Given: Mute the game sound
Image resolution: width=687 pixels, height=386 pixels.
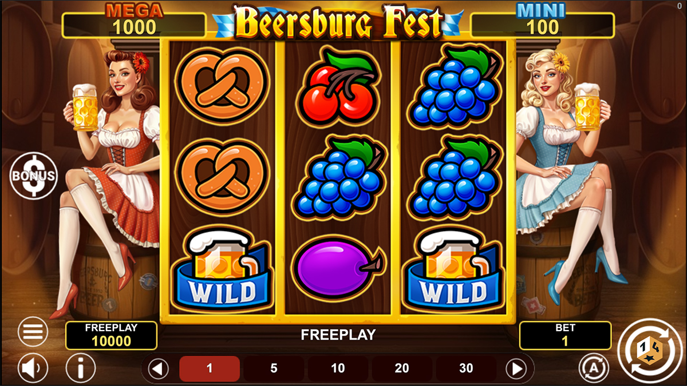Looking at the screenshot, I should click(x=33, y=368).
